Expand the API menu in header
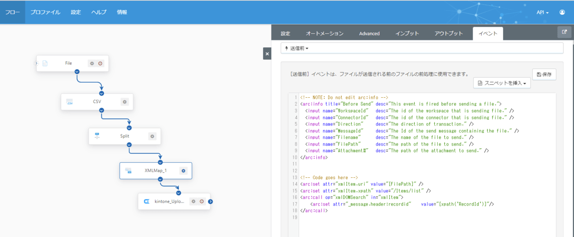Image resolution: width=574 pixels, height=237 pixels. point(542,12)
